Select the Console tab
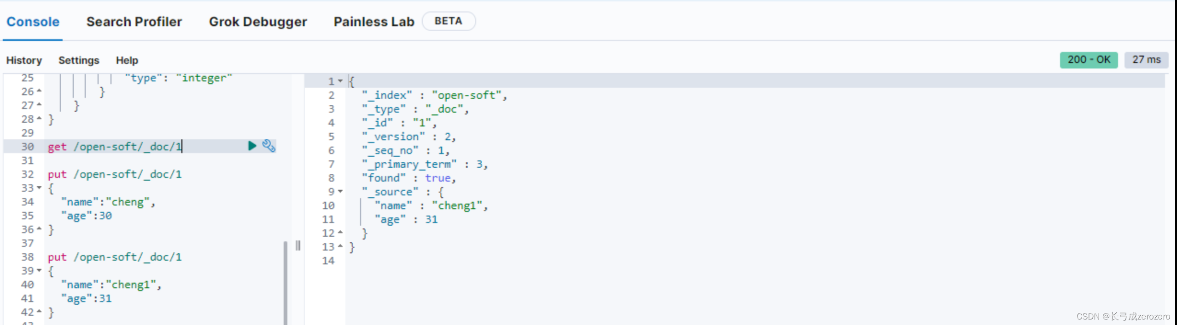Screen dimensions: 1177x325 coord(33,22)
